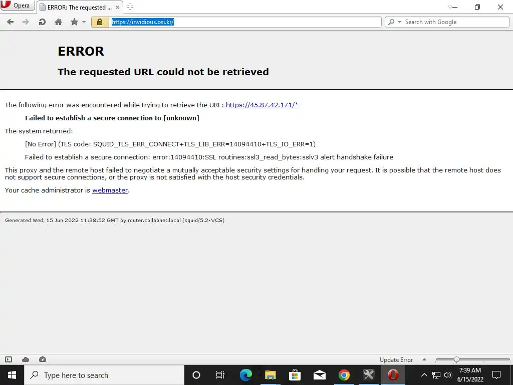Go forward to next page
This screenshot has width=513, height=385.
pyautogui.click(x=26, y=22)
